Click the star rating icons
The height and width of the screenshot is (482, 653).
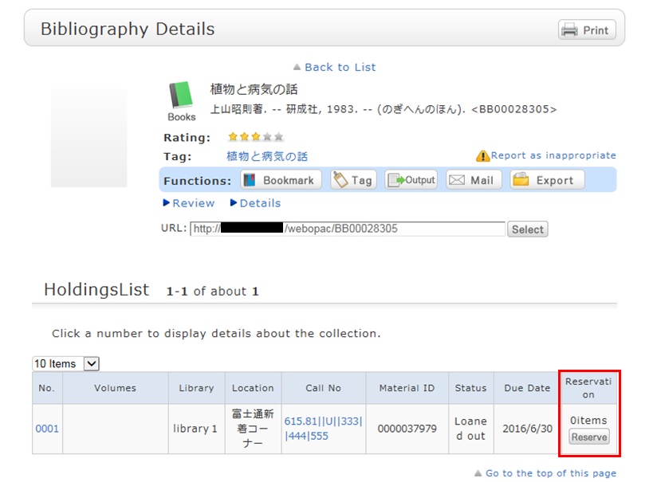click(x=255, y=137)
